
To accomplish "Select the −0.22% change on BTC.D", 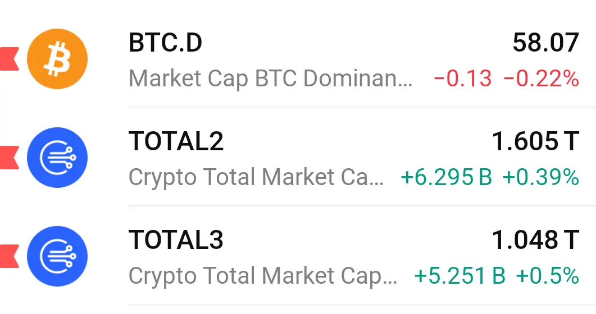I will pos(542,79).
